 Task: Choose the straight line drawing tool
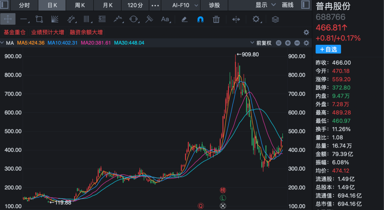24,19
